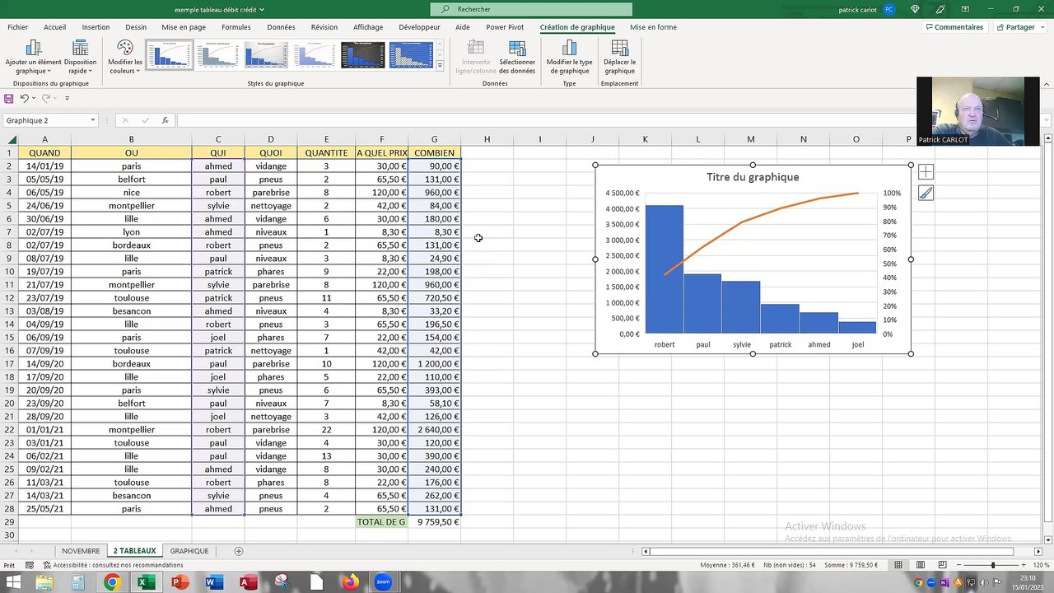The height and width of the screenshot is (593, 1054).
Task: Switch to the Power Pivot tab
Action: coord(505,27)
